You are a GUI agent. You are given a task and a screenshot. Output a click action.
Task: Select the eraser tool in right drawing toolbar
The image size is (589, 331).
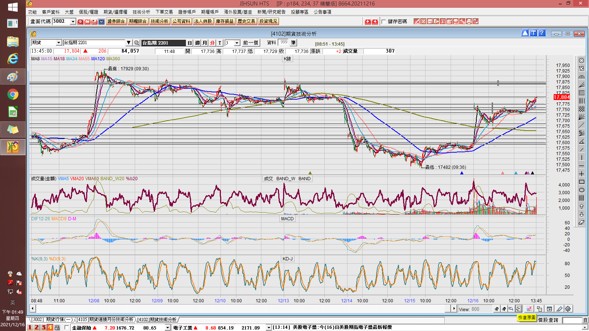582,223
